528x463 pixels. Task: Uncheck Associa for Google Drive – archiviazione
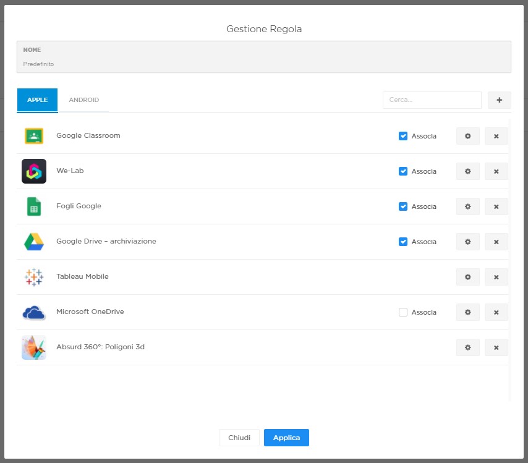coord(402,242)
